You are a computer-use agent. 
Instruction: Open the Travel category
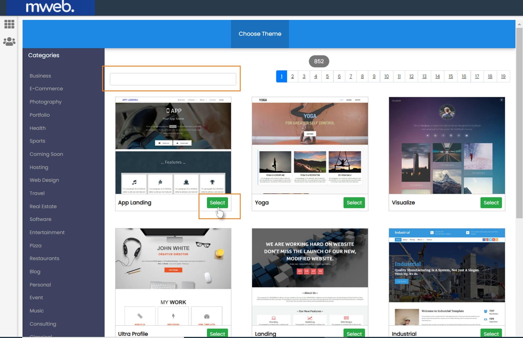coord(37,193)
